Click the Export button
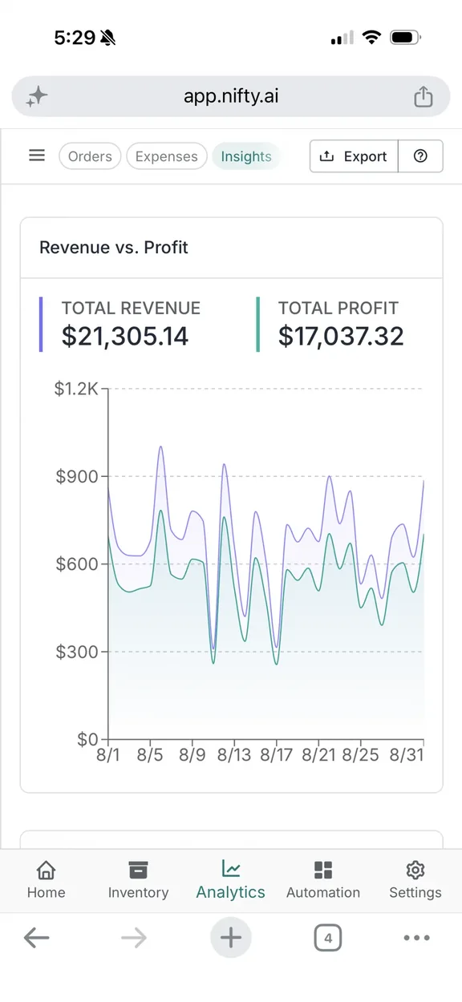Image resolution: width=462 pixels, height=1002 pixels. (x=354, y=156)
